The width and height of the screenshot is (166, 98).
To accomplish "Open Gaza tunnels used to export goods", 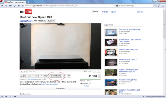I will tap(129, 91).
